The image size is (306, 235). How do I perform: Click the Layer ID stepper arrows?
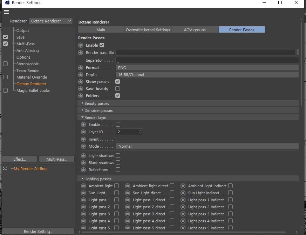click(140, 132)
